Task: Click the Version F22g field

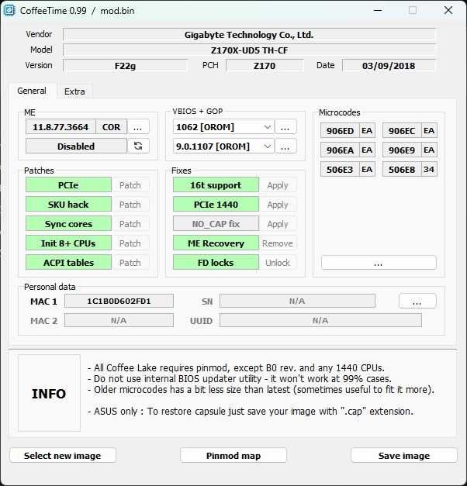Action: 125,66
